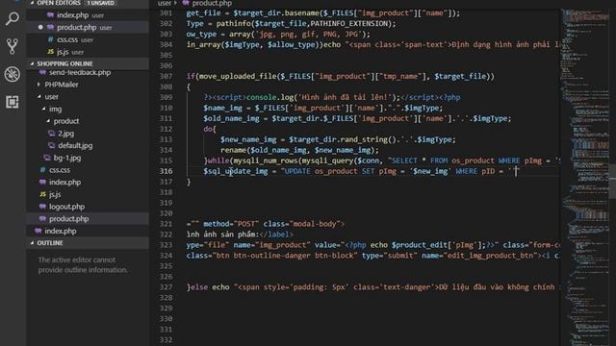This screenshot has width=616, height=346.
Task: Click line number 307 in gutter
Action: pos(167,76)
